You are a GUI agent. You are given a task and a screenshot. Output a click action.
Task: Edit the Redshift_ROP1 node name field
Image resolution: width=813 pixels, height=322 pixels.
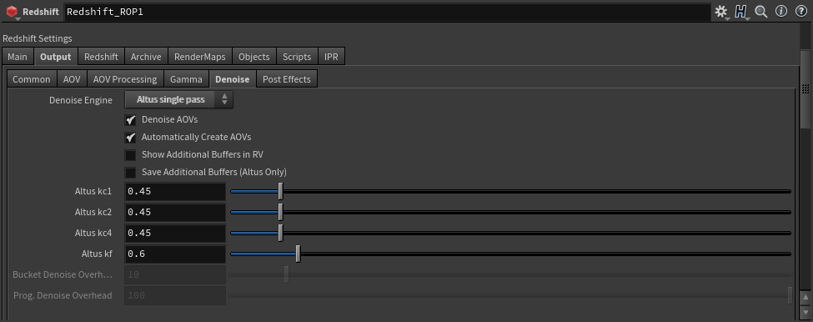[387, 12]
